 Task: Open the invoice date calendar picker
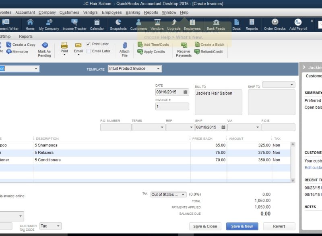coord(186,92)
